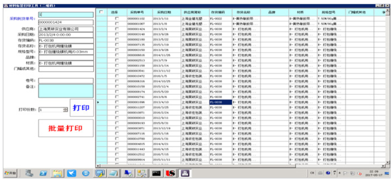Click the network tray icon

353,173
